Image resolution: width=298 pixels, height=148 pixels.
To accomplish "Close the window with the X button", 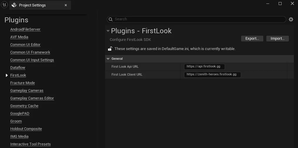I will click(292, 4).
